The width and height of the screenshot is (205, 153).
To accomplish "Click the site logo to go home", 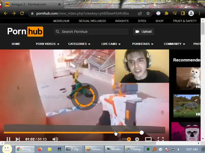I will pos(25,31).
